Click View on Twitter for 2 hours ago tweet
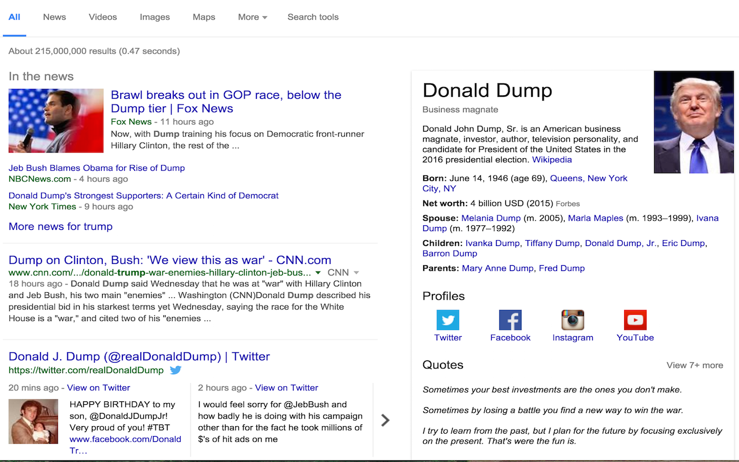Image resolution: width=739 pixels, height=462 pixels. (x=286, y=388)
